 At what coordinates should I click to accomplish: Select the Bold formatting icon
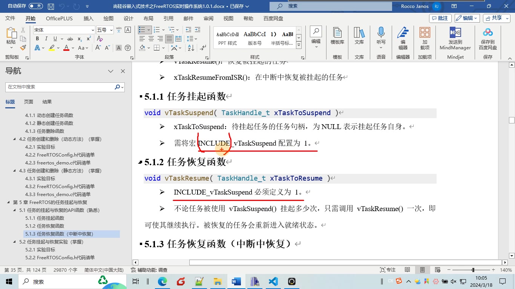click(37, 39)
